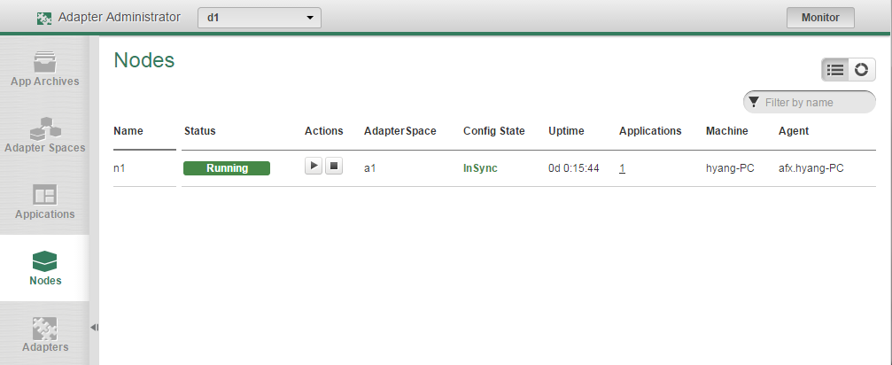892x365 pixels.
Task: Click the node name n1
Action: (x=119, y=168)
